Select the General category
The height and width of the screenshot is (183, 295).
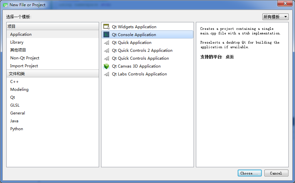[x=53, y=113]
